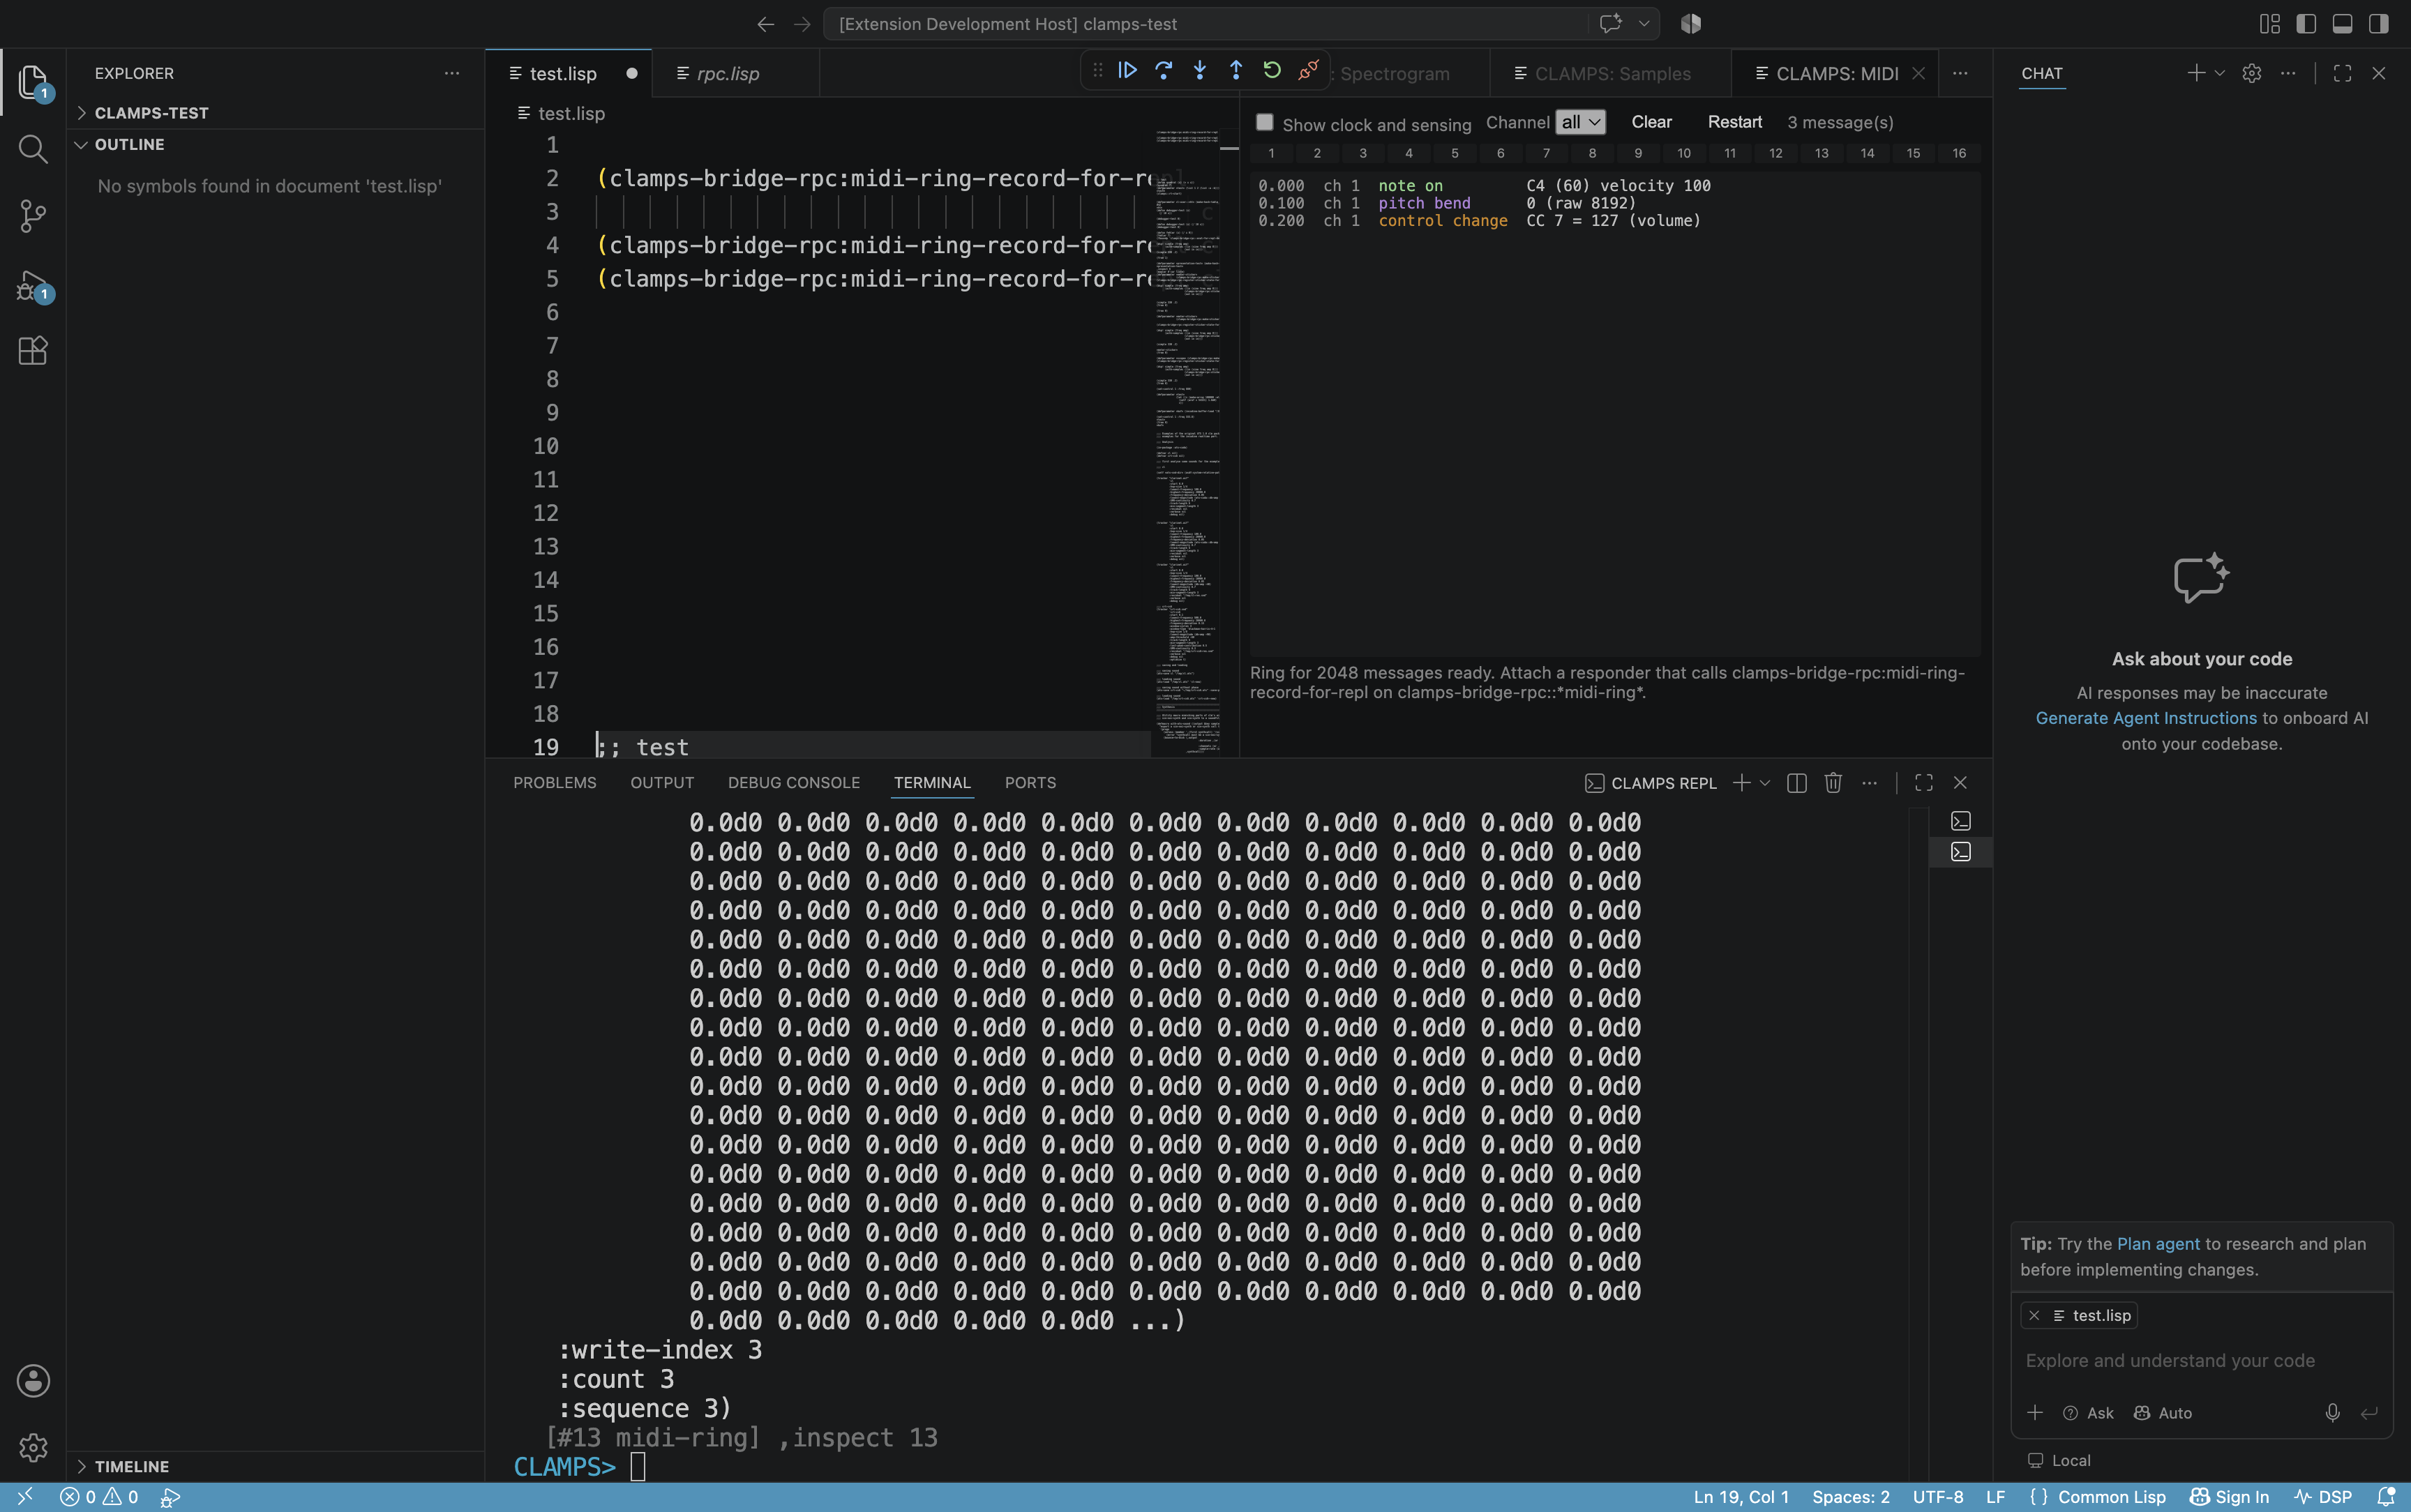
Task: Toggle secondary side bar visibility
Action: click(2378, 24)
